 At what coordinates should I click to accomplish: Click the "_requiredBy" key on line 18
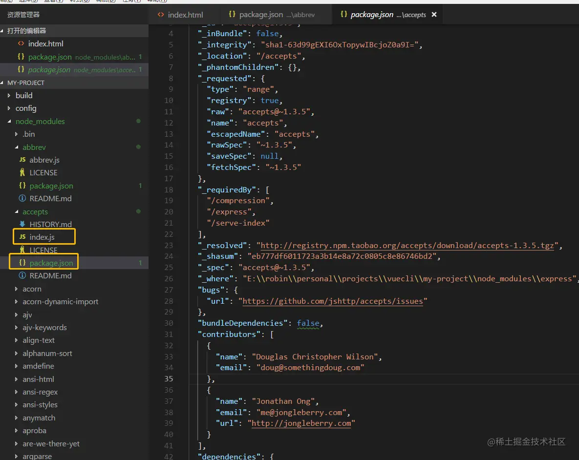tap(227, 189)
